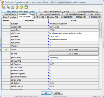
Task: Click the Status column header
Action: coord(6,21)
